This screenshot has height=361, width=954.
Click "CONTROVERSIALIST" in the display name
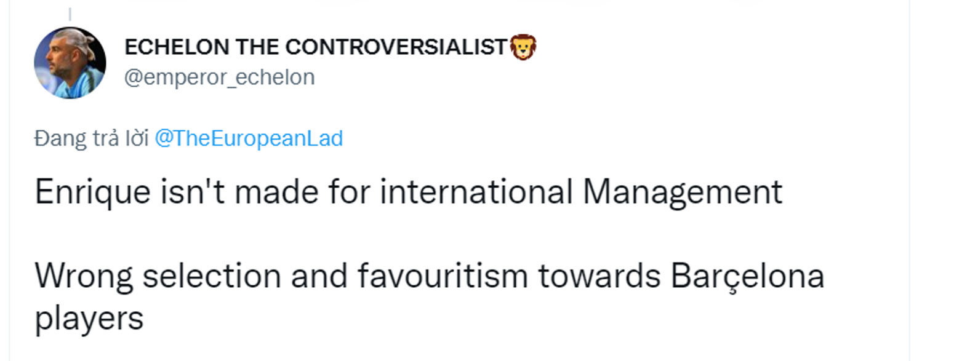(x=396, y=47)
